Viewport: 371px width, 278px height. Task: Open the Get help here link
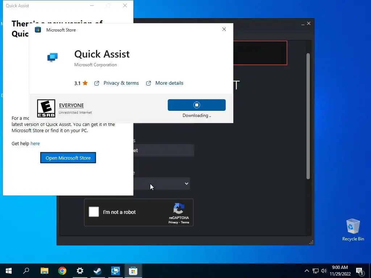[x=35, y=143]
